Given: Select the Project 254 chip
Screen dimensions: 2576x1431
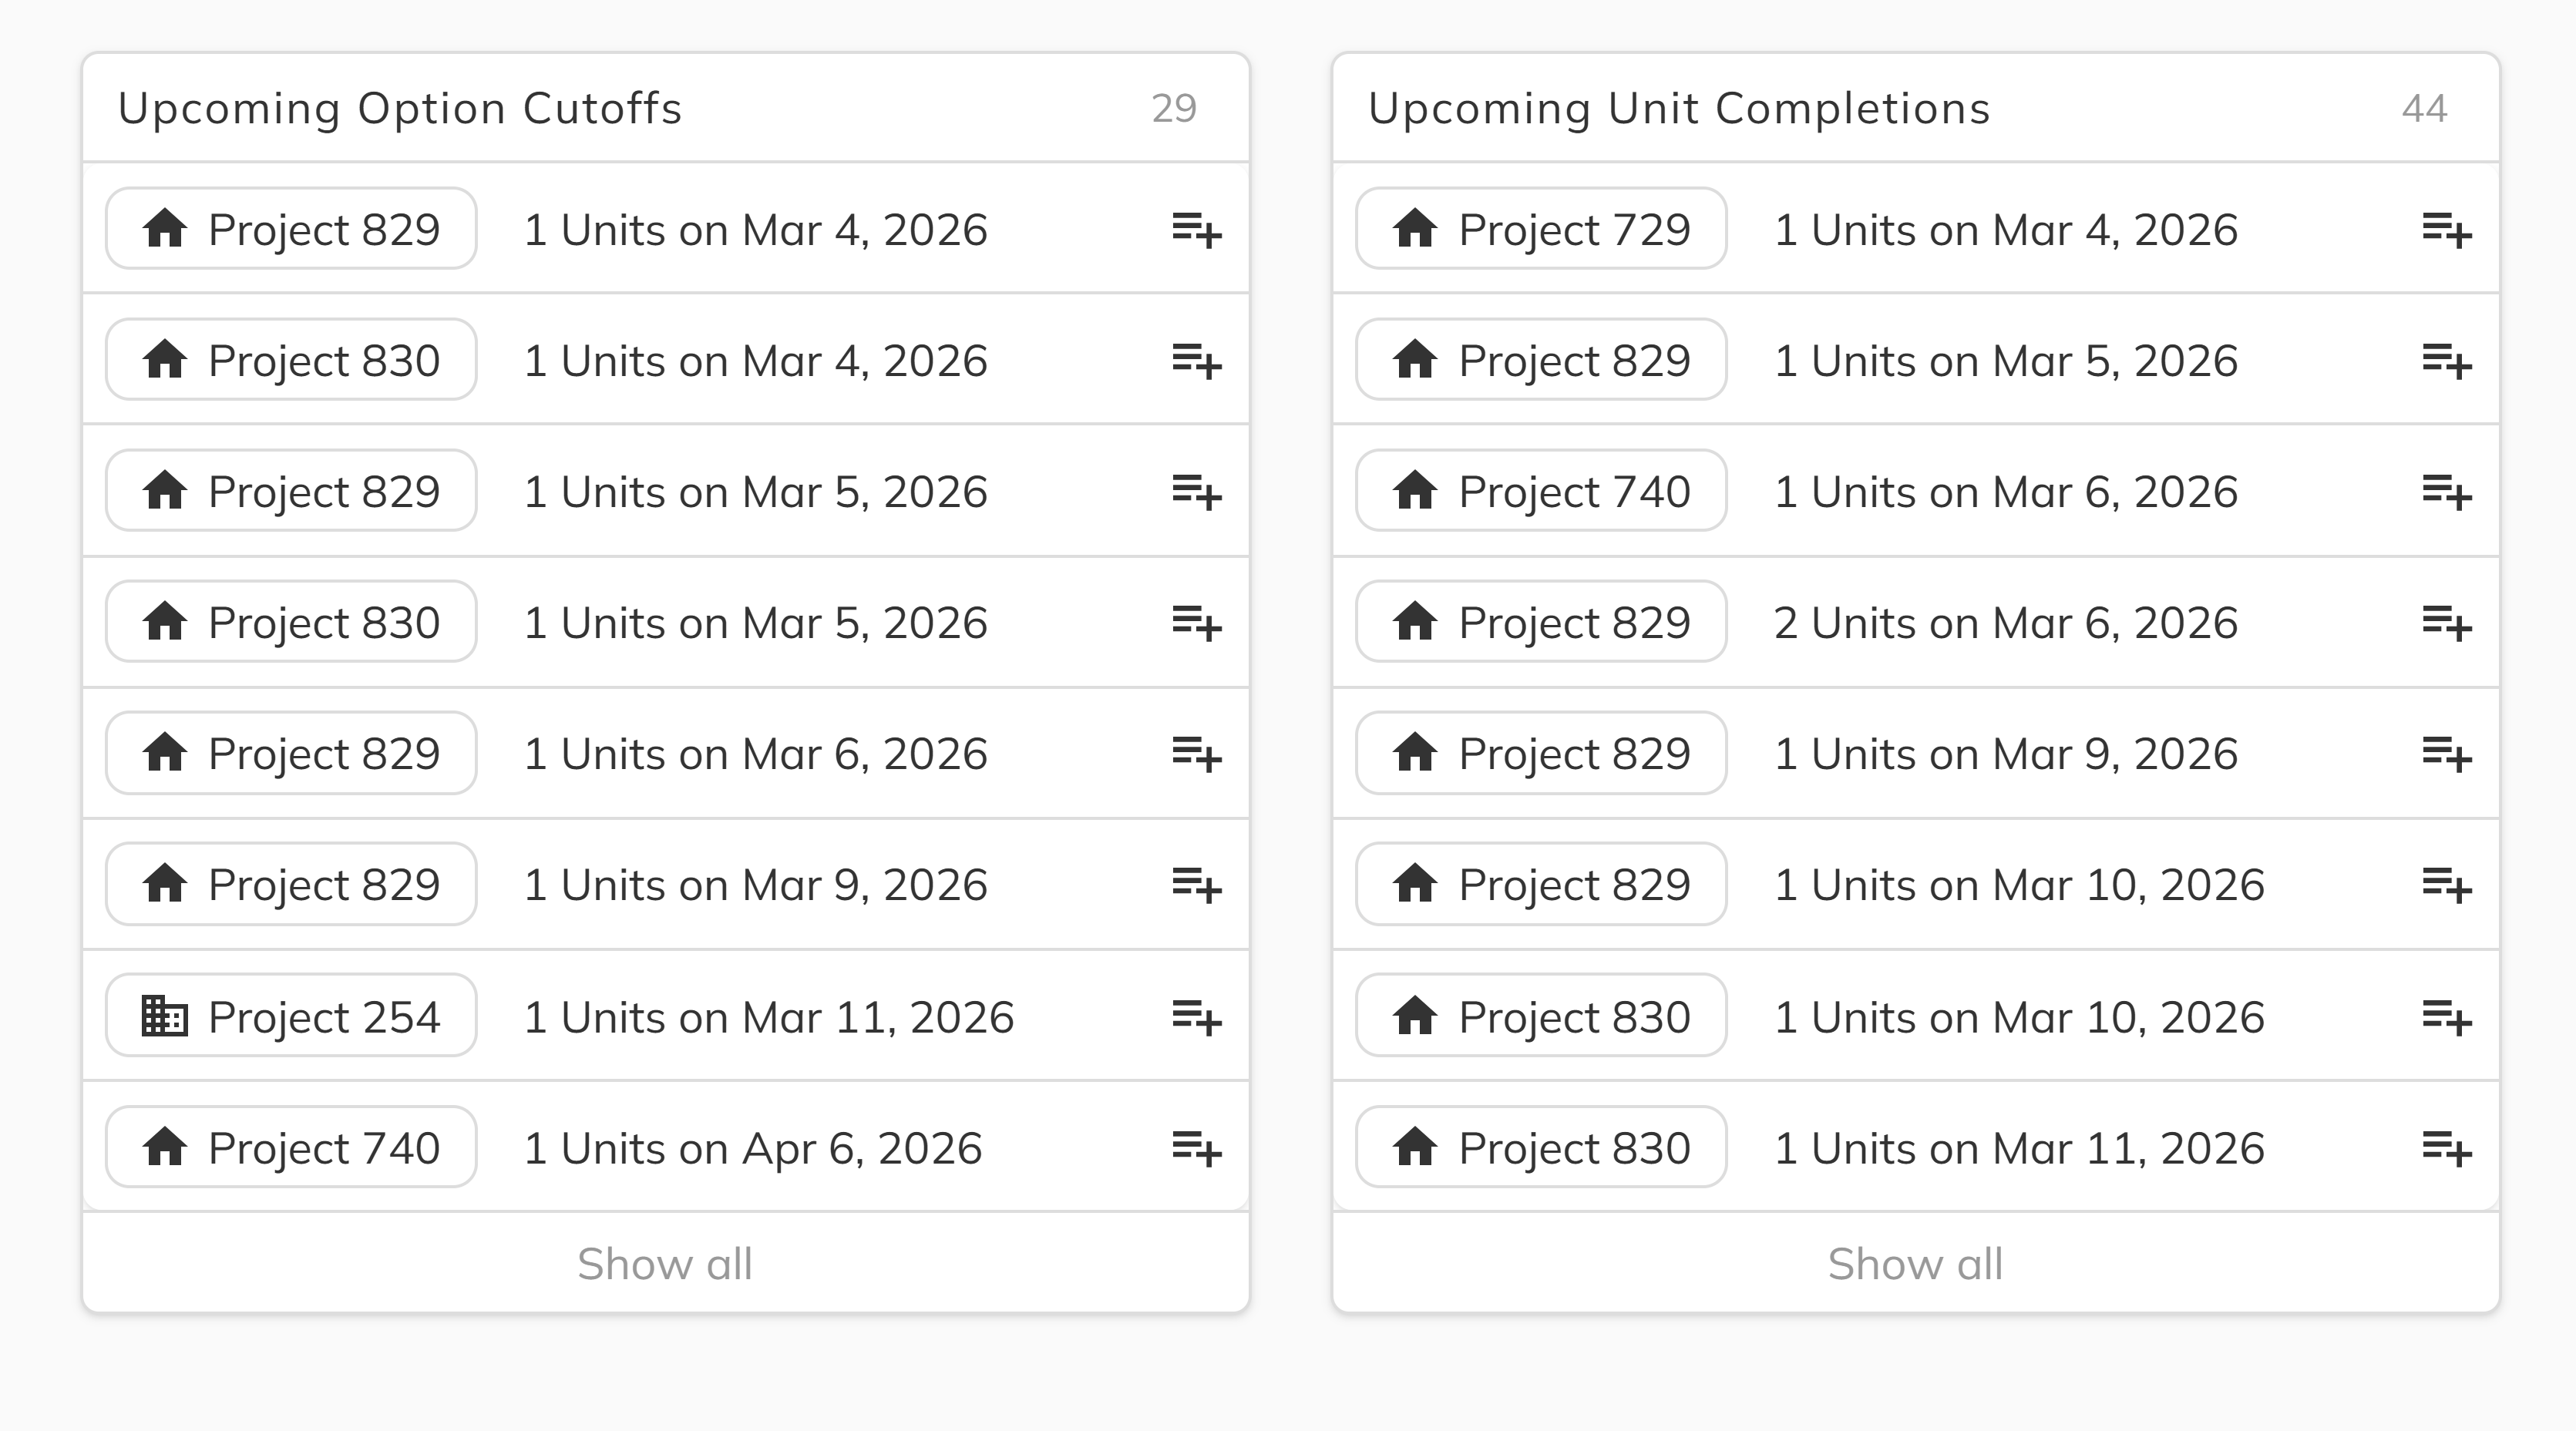Looking at the screenshot, I should [x=290, y=1016].
